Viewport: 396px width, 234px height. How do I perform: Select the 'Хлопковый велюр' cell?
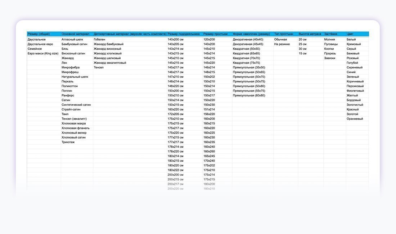(x=74, y=133)
